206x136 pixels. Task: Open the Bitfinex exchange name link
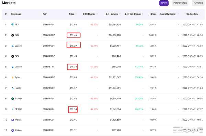click(x=19, y=99)
